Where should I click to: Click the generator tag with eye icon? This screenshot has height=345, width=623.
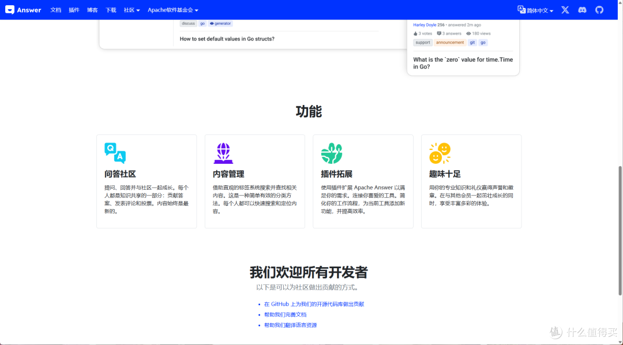click(x=220, y=24)
